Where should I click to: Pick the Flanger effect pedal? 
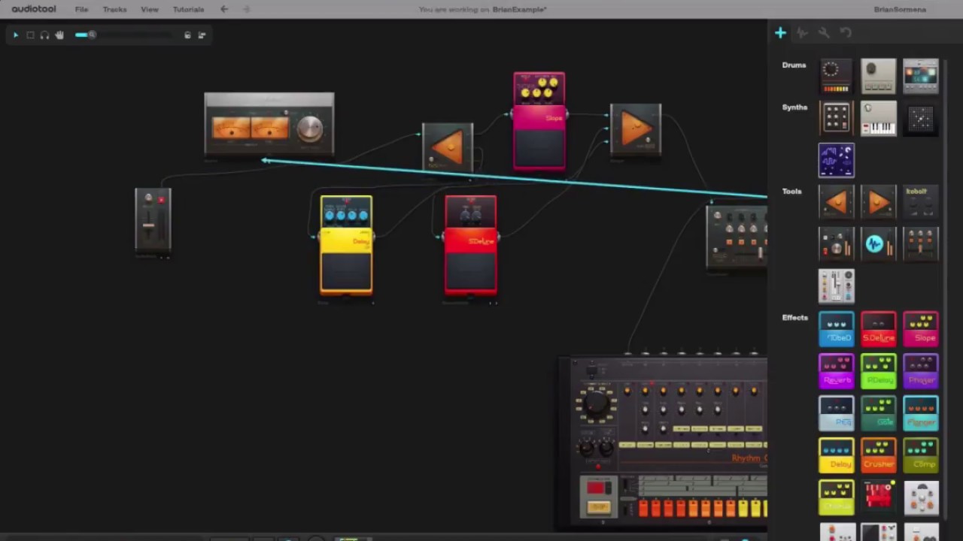coord(920,413)
